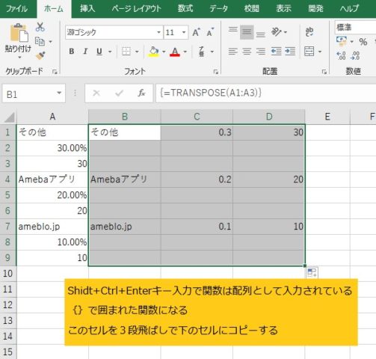This screenshot has width=376, height=359.
Task: Apply the yellow fill color bucket
Action: [x=153, y=52]
